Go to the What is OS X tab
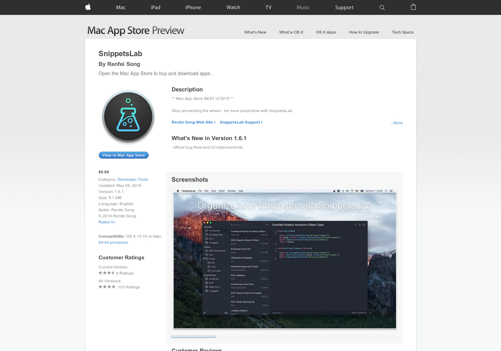This screenshot has height=351, width=501. (x=291, y=32)
